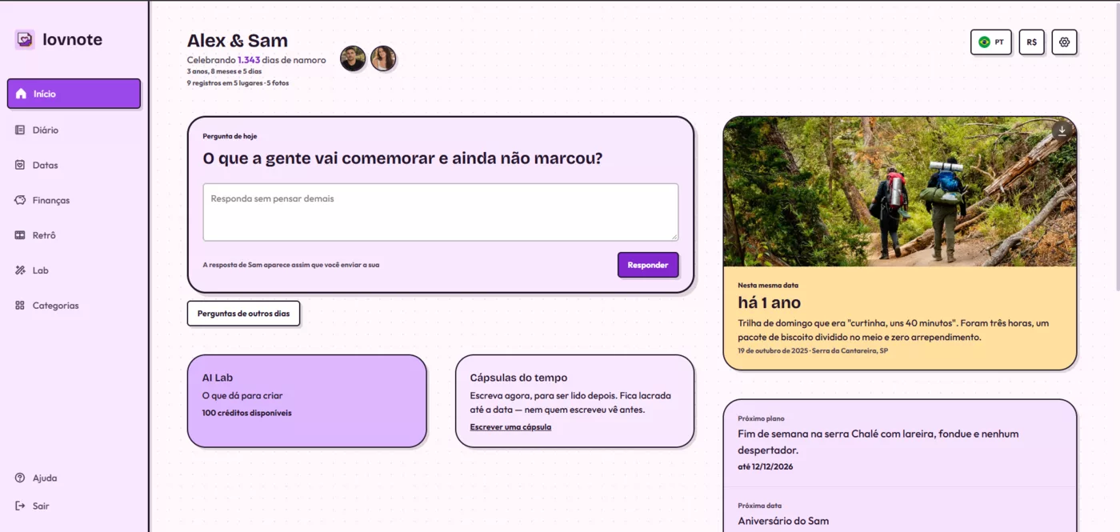Click the até 12/12/2026 deadline
The width and height of the screenshot is (1120, 532).
click(x=766, y=466)
